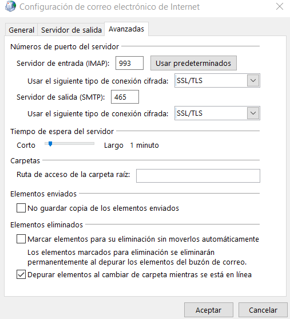Select the Avanzadas tab
The height and width of the screenshot is (319, 290).
click(x=126, y=29)
